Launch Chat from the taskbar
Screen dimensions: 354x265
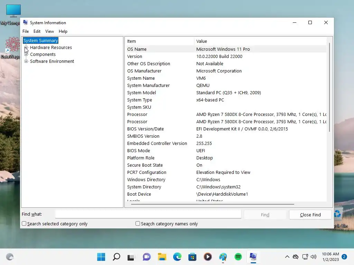click(147, 257)
